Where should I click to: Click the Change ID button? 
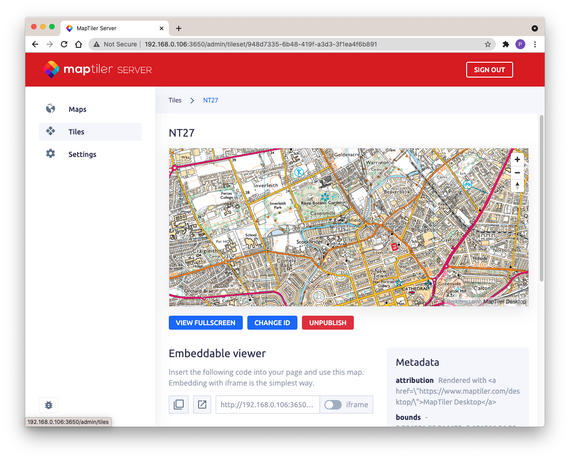[272, 323]
